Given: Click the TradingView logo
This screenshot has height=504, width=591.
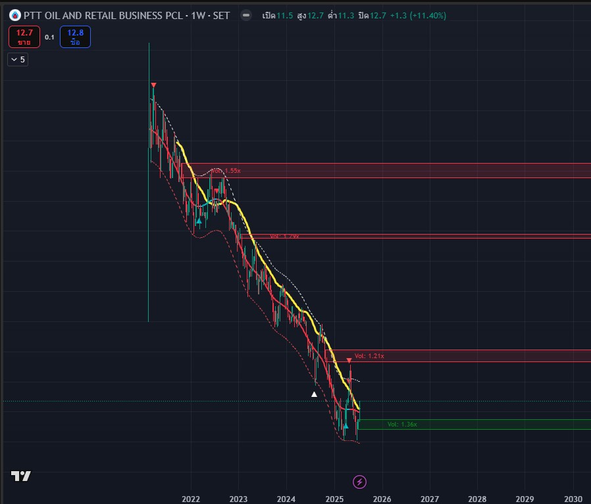Looking at the screenshot, I should (20, 476).
